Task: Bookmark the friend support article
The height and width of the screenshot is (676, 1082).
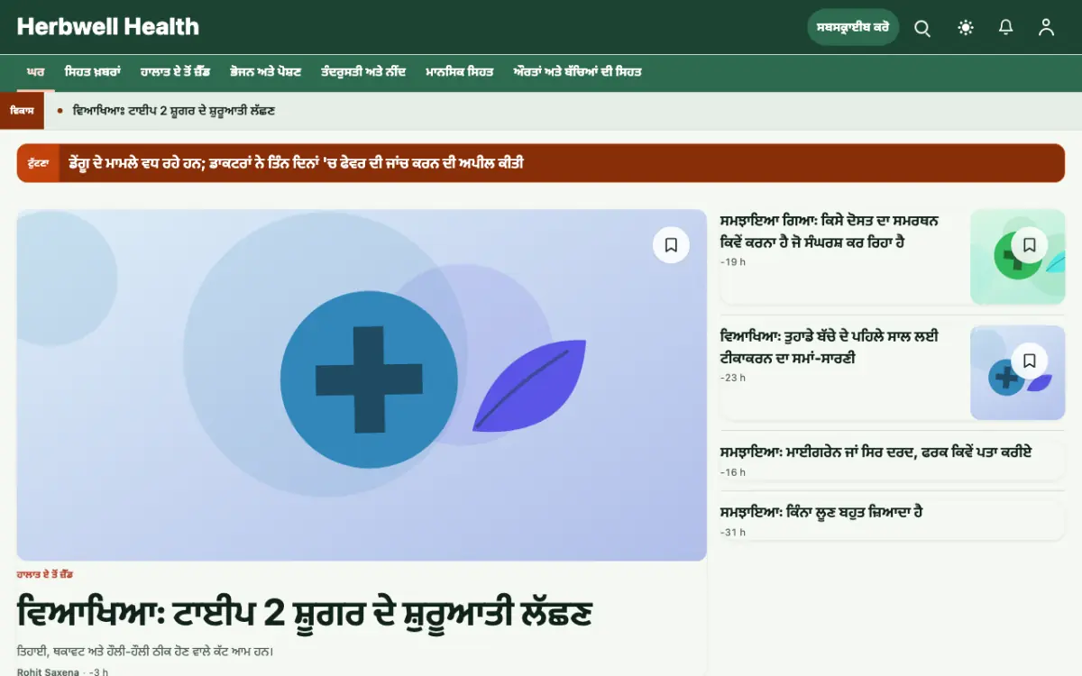Action: (x=1030, y=245)
